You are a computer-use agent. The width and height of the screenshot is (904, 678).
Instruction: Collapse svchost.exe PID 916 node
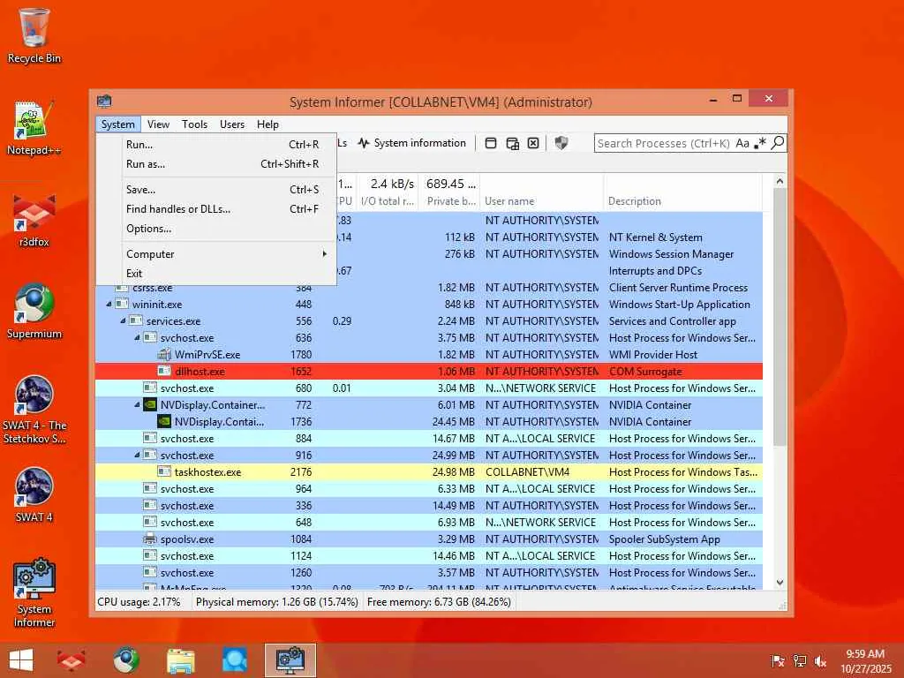click(x=137, y=455)
